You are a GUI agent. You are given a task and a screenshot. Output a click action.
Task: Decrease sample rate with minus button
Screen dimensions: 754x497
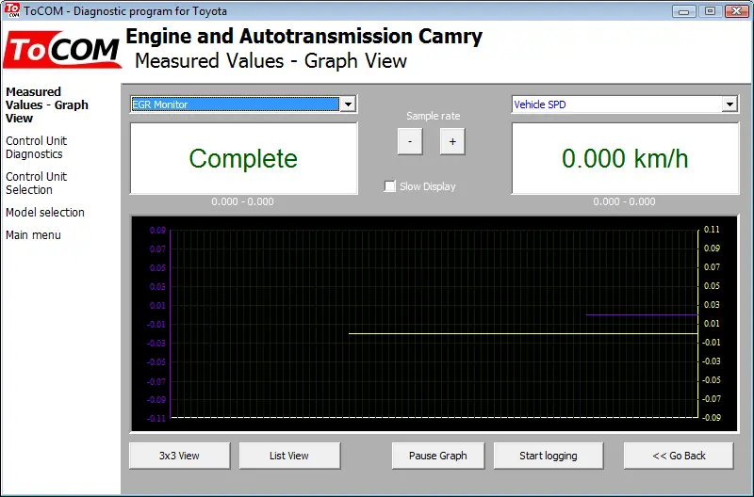coord(410,141)
